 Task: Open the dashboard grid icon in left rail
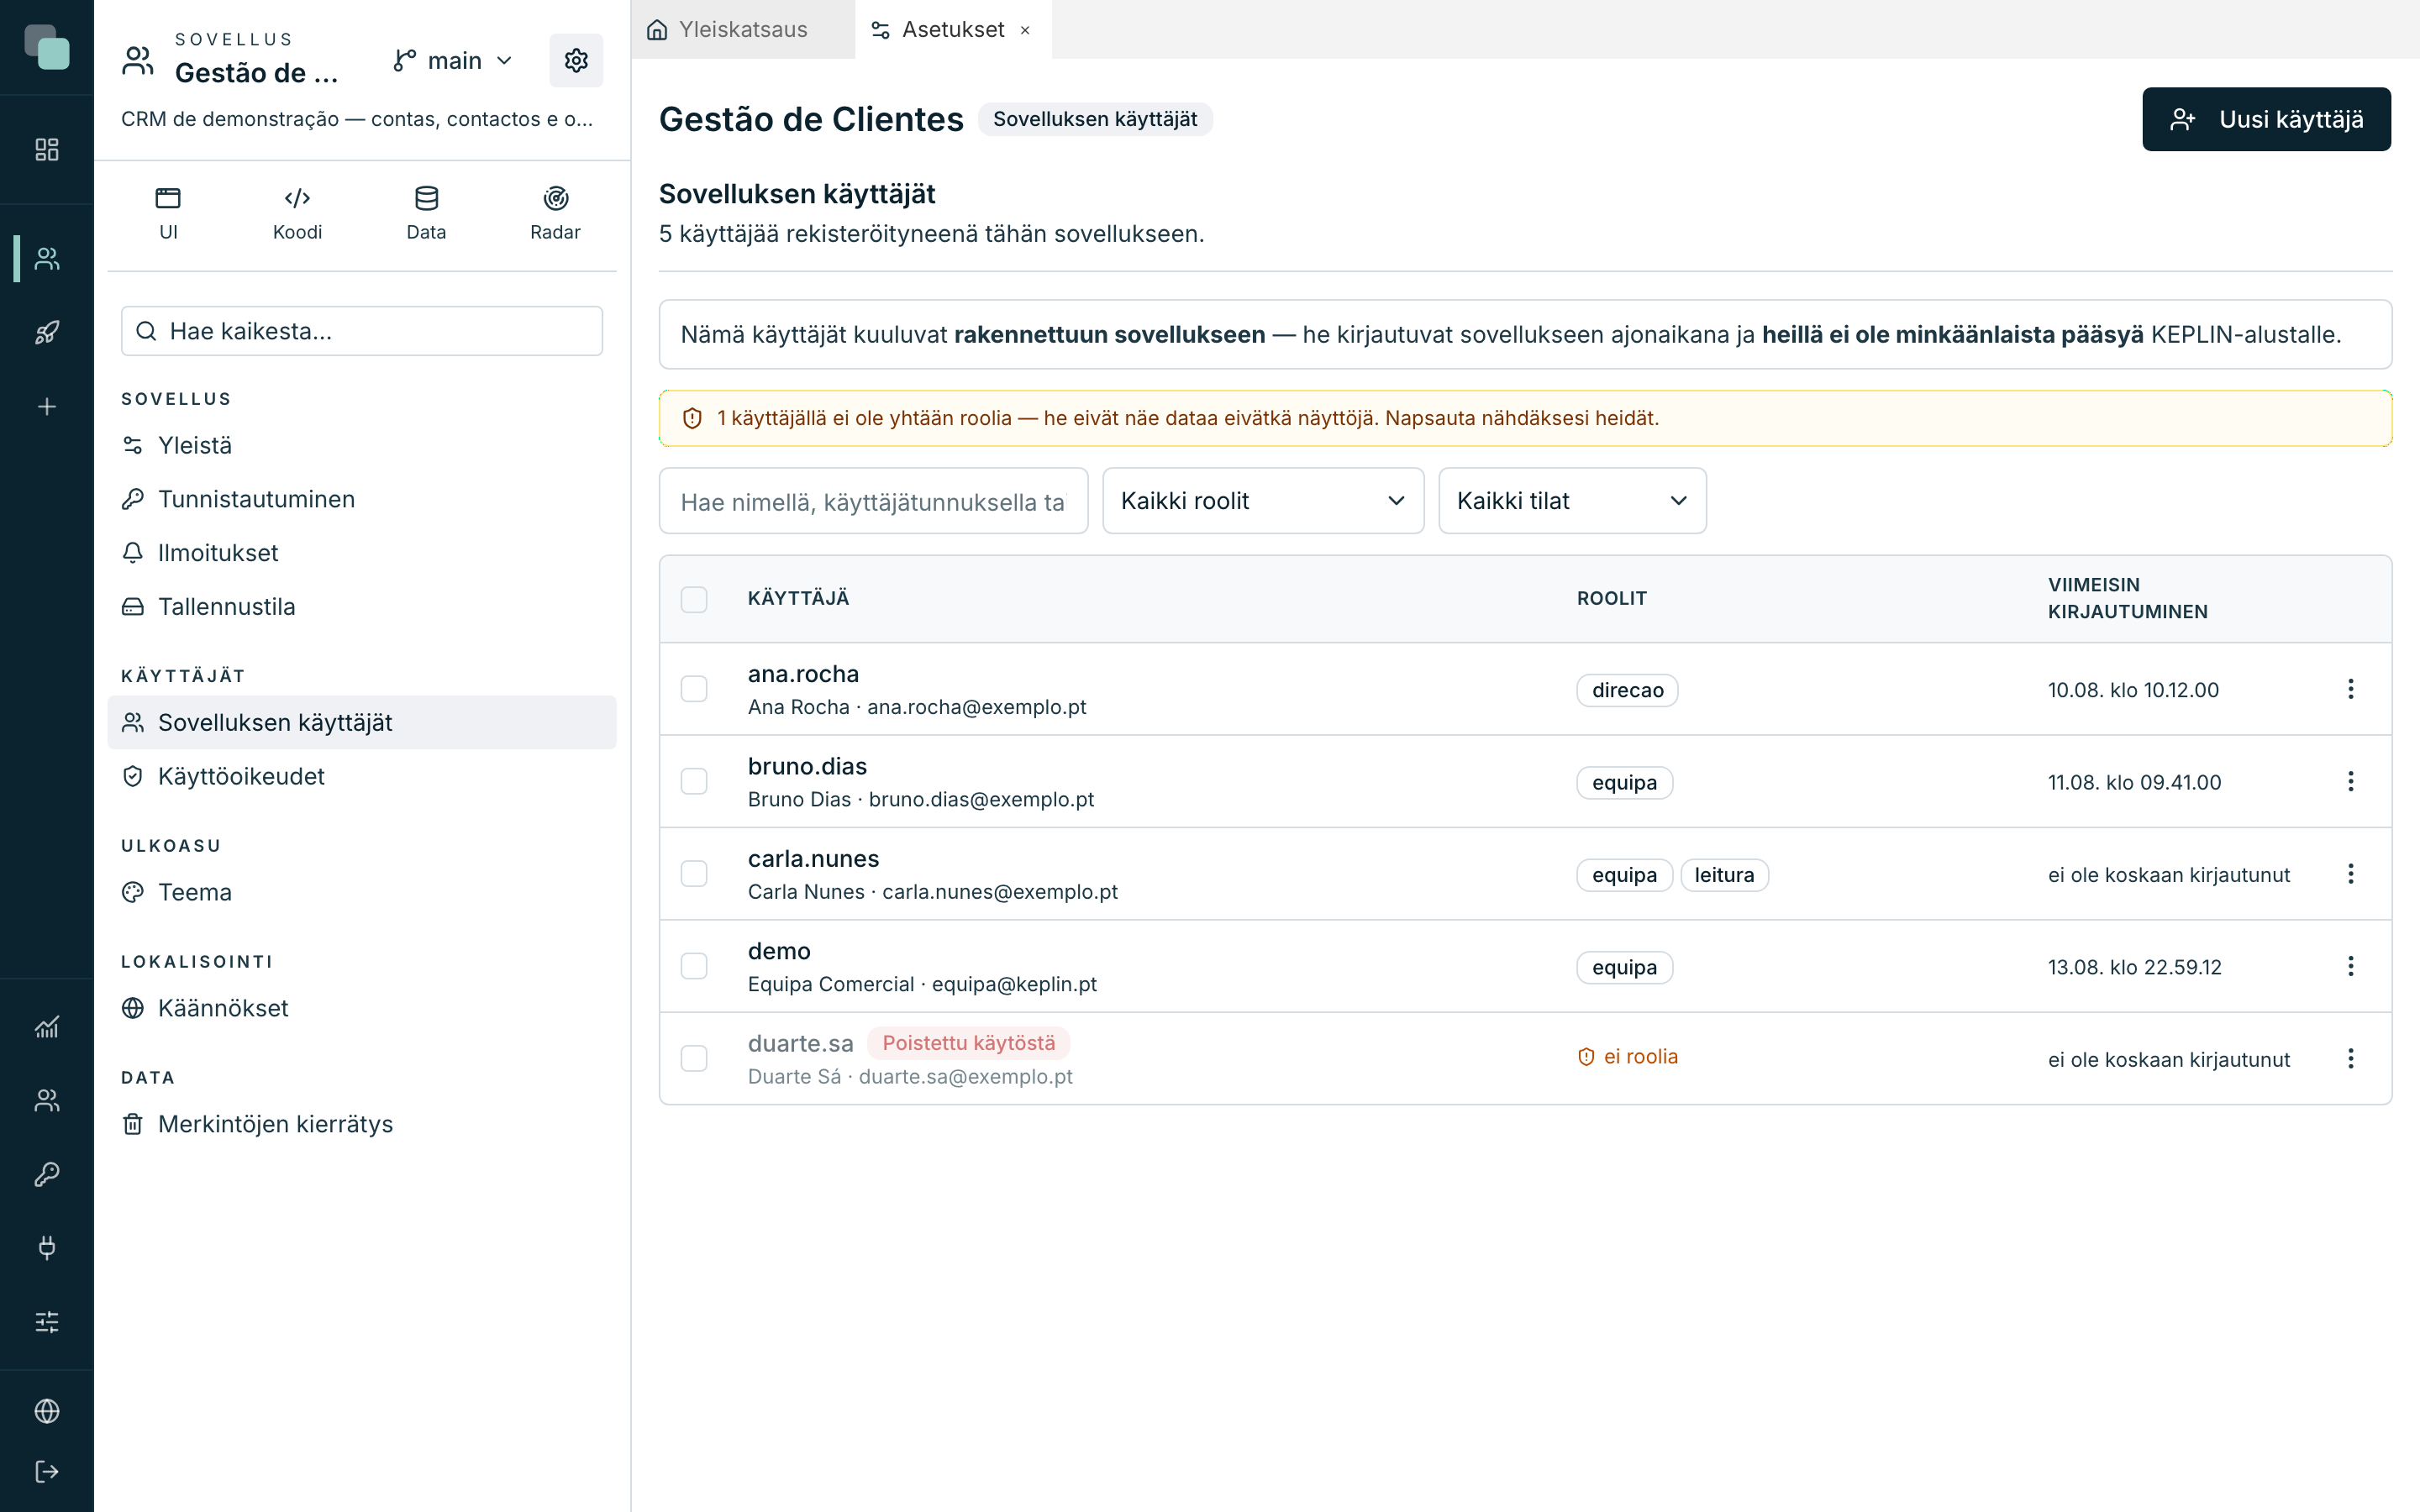point(47,150)
